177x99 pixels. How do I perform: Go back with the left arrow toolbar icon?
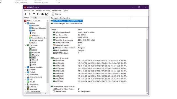click(26, 14)
